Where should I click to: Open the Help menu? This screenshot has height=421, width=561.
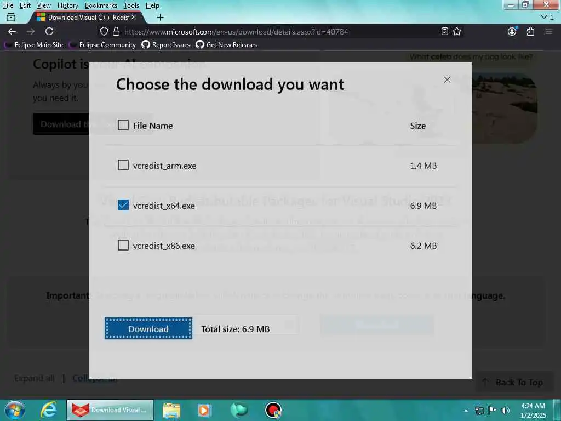pos(152,5)
